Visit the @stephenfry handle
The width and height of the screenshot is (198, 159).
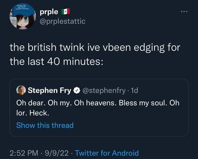(104, 90)
